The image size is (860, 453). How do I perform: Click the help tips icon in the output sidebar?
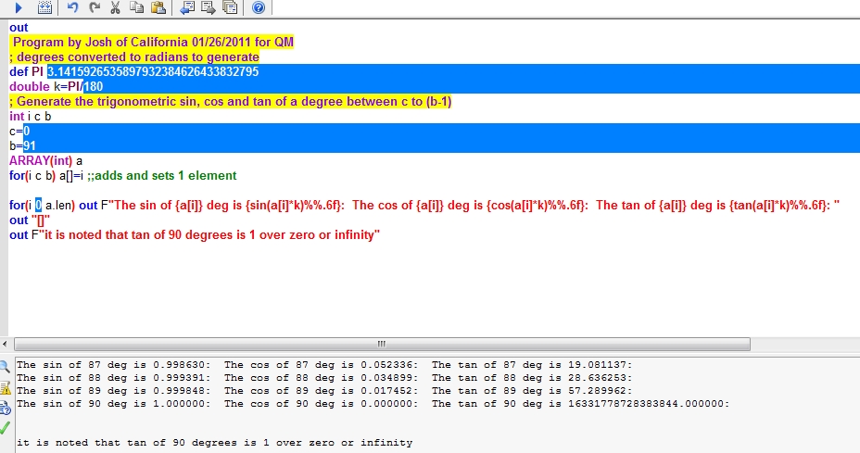(x=6, y=406)
